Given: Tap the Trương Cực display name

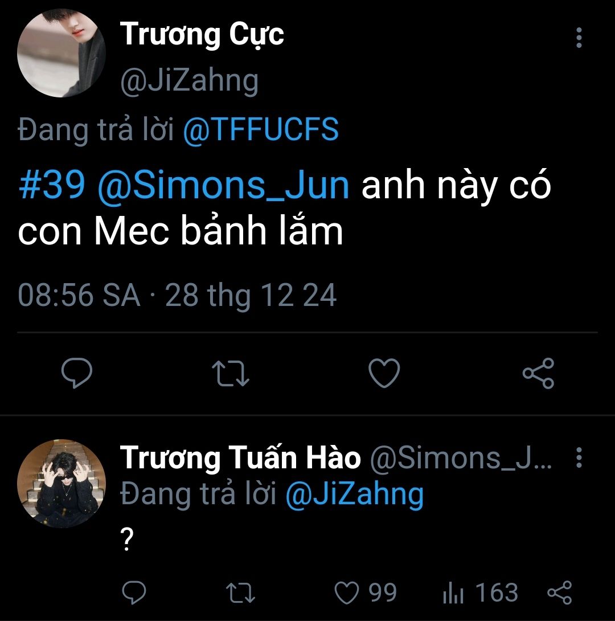Looking at the screenshot, I should [x=202, y=34].
